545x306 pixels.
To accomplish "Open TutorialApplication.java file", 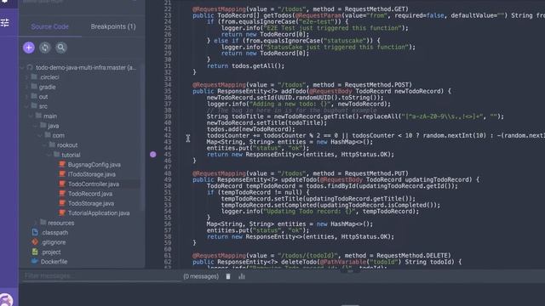I will coord(99,213).
